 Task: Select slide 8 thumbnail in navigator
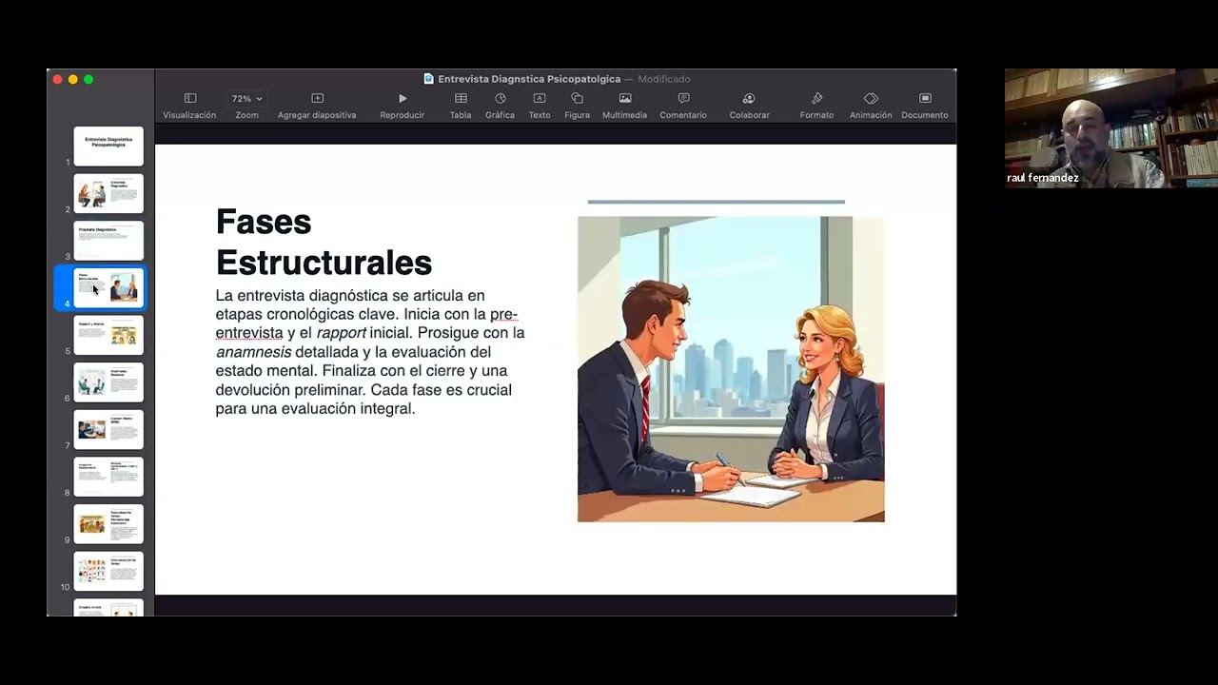click(x=108, y=477)
